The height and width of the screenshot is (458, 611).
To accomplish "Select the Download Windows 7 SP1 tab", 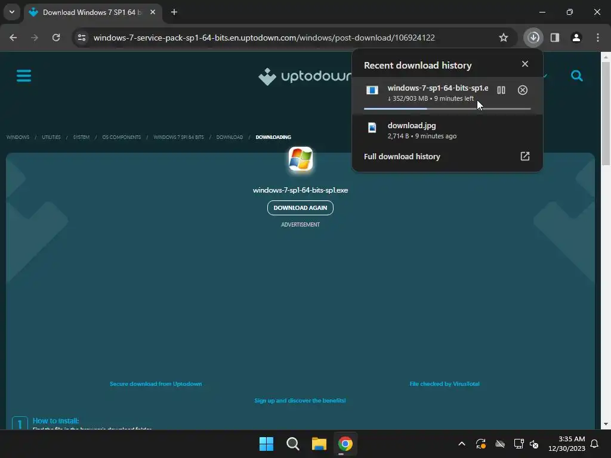I will (x=94, y=13).
